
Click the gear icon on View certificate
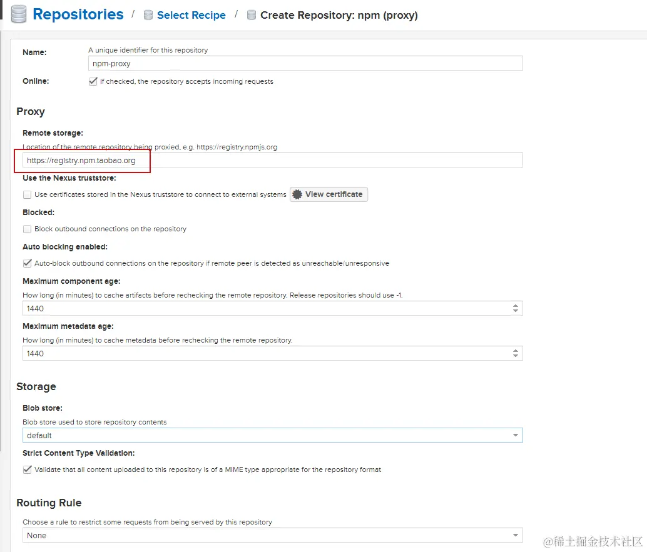[297, 194]
